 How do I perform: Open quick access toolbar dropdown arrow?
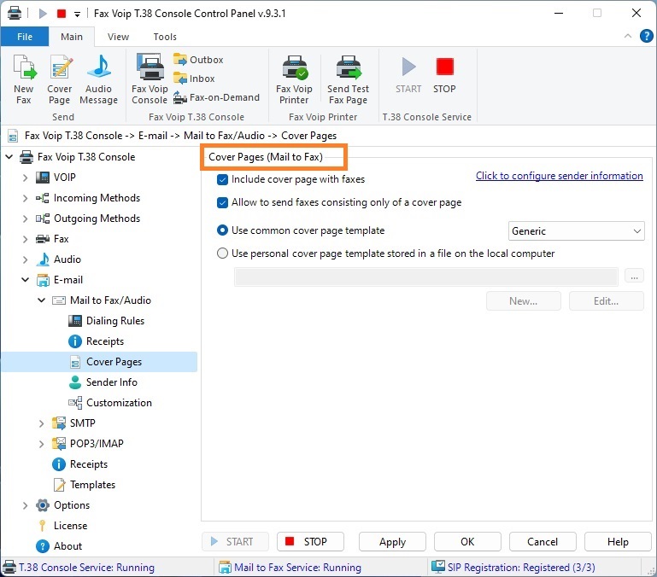[x=77, y=15]
